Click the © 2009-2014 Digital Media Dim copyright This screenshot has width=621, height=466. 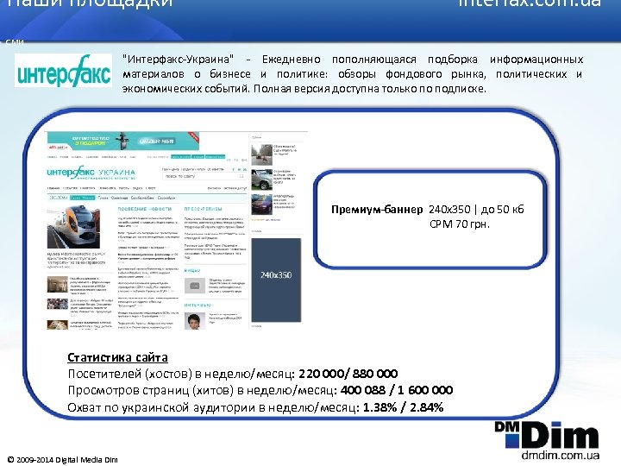[63, 460]
